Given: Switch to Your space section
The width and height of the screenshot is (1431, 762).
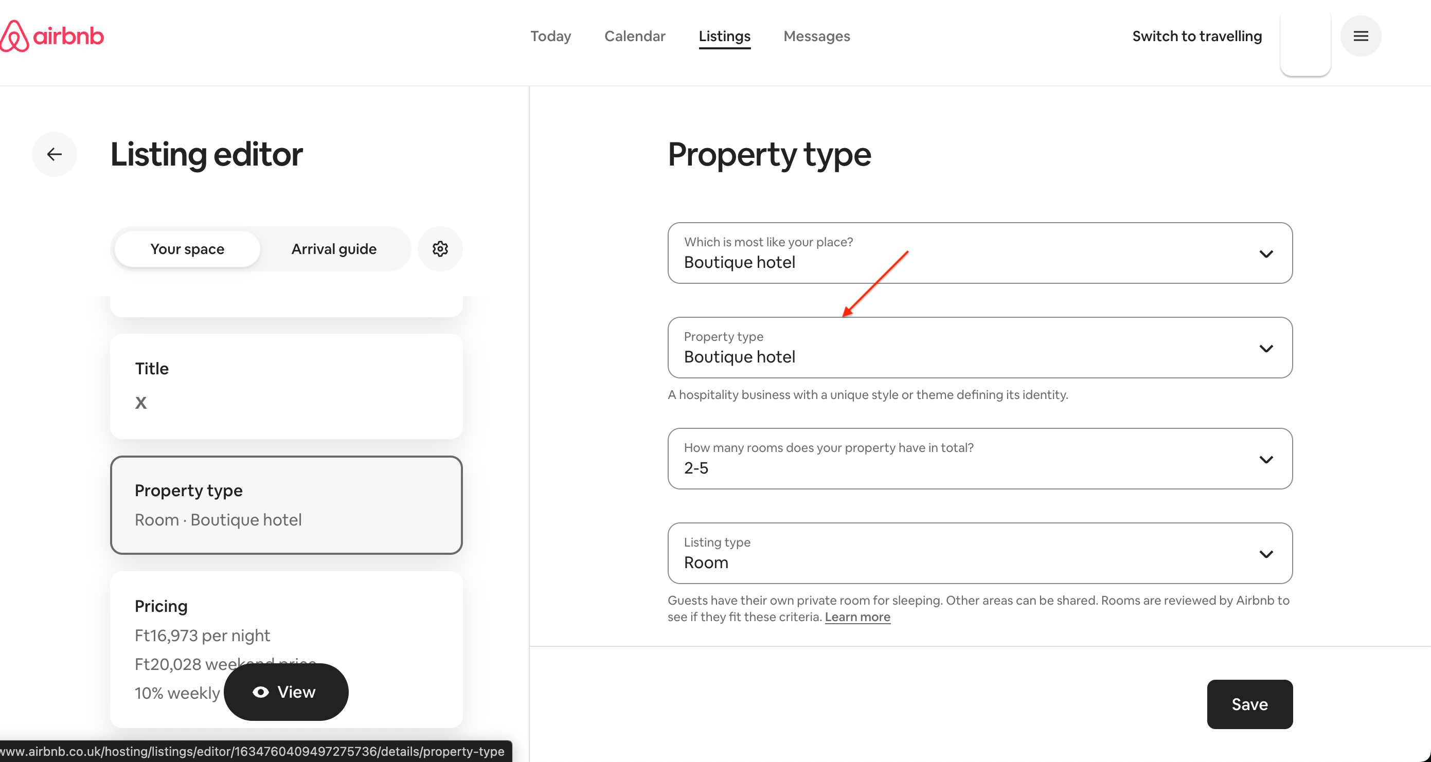Looking at the screenshot, I should tap(187, 249).
